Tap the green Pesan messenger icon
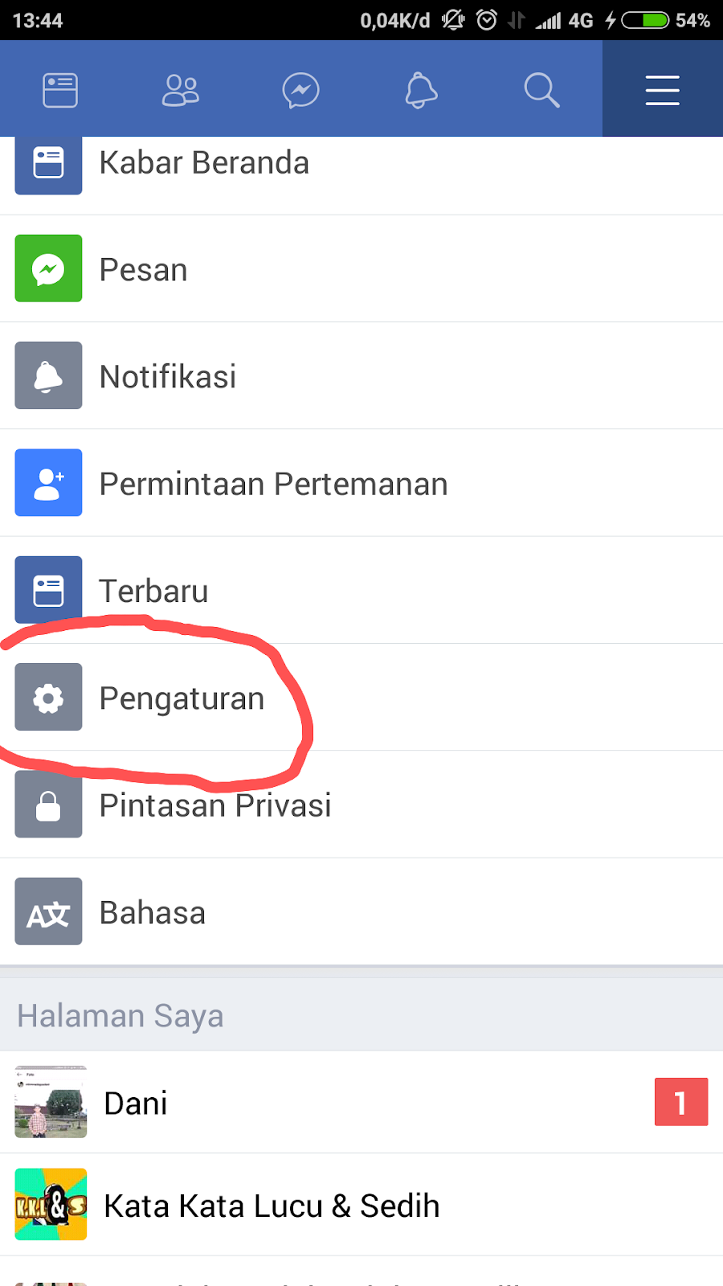Viewport: 723px width, 1286px height. pos(48,268)
